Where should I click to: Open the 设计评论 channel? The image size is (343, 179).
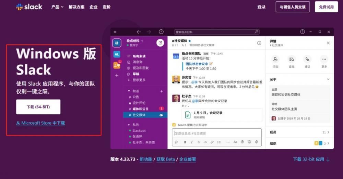[139, 103]
